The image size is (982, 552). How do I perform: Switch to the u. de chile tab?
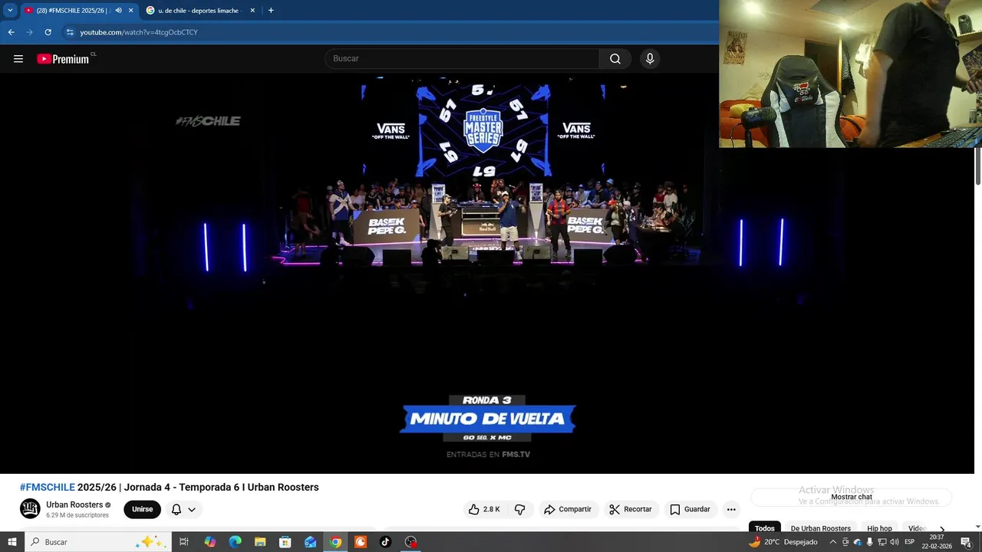[x=201, y=11]
